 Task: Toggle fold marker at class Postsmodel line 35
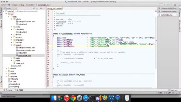[52, 75]
